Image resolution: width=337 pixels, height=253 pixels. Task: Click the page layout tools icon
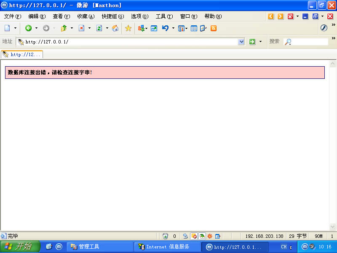pyautogui.click(x=182, y=28)
